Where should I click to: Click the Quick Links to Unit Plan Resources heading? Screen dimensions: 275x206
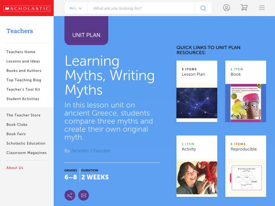[208, 50]
